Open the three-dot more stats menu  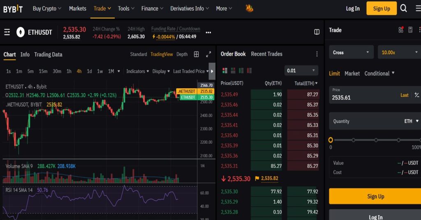(208, 32)
